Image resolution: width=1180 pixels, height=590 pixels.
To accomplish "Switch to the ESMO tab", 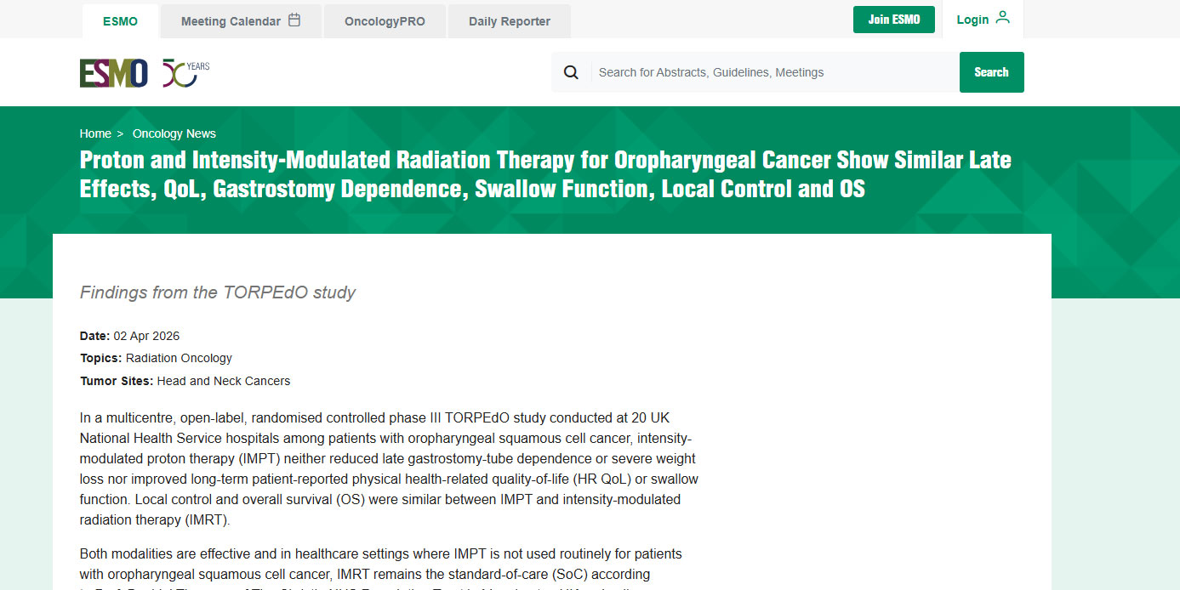I will [120, 21].
